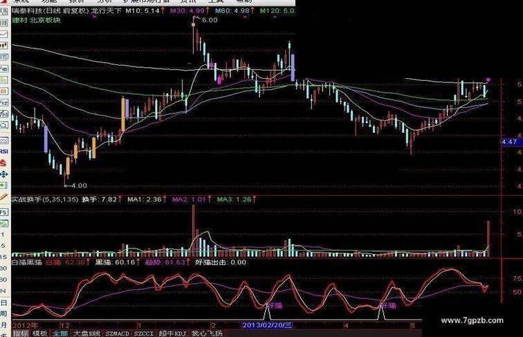Switch to the SZCCI indicator tab
The image size is (523, 337).
(x=144, y=334)
